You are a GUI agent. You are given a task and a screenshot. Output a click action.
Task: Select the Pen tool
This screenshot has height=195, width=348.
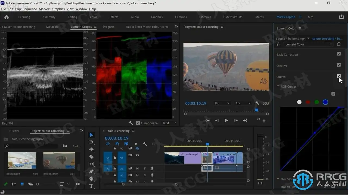91,171
